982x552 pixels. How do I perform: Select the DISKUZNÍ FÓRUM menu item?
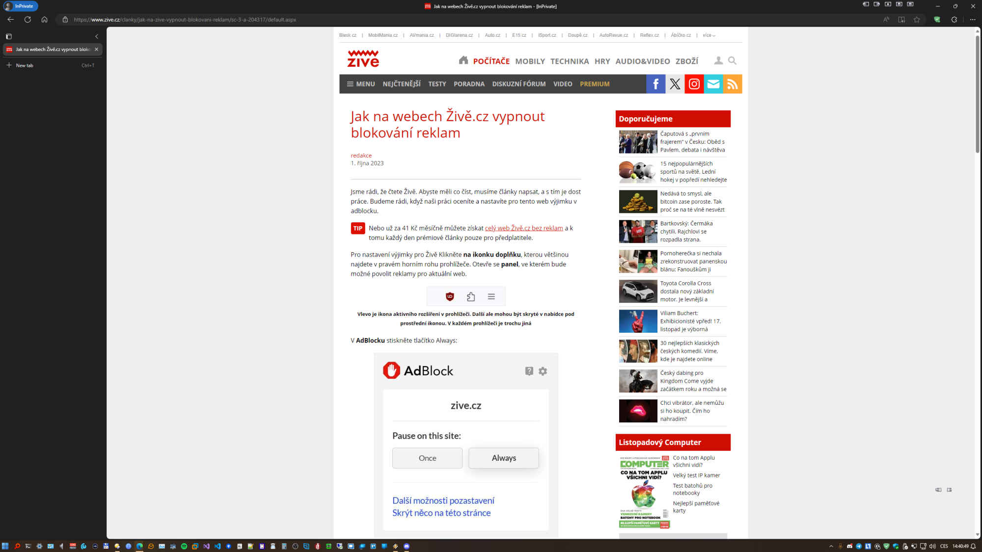pyautogui.click(x=518, y=84)
